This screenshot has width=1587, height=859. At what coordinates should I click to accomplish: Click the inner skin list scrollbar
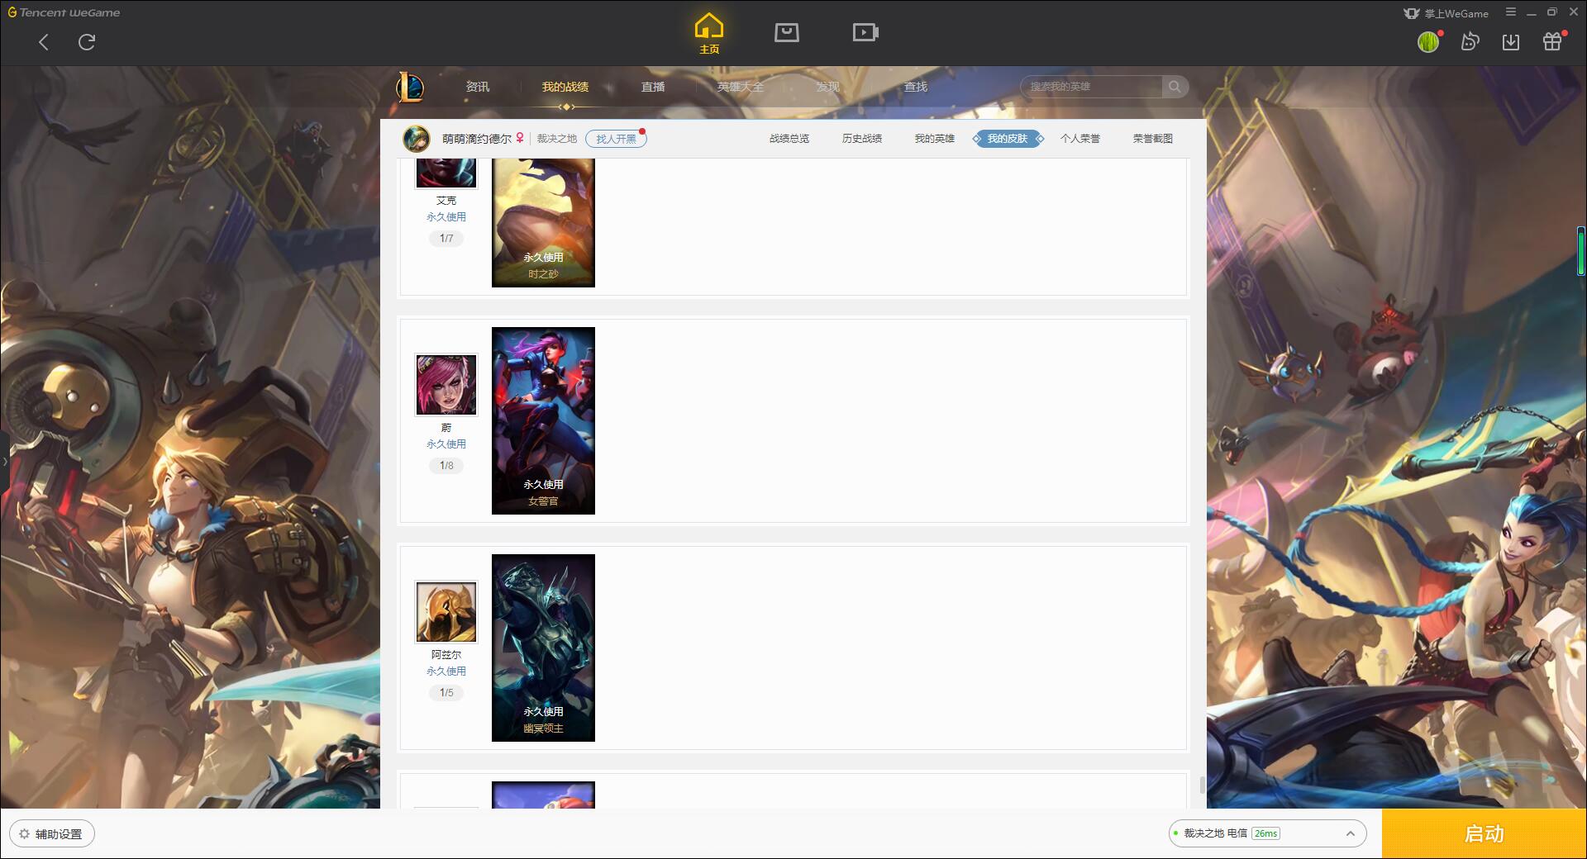point(1203,784)
